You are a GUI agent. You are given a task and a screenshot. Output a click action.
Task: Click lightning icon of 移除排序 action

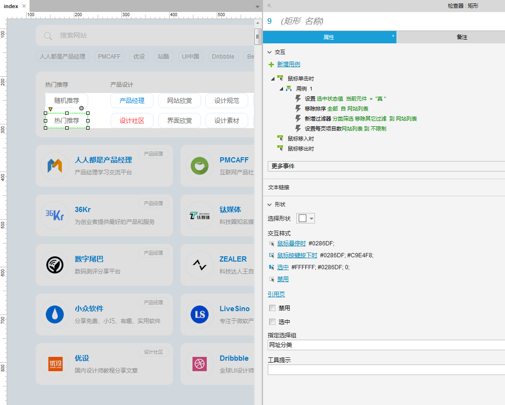pyautogui.click(x=298, y=108)
